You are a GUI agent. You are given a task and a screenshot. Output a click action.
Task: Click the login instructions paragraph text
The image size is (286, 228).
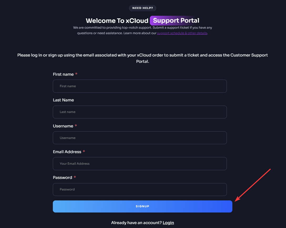tap(142, 58)
